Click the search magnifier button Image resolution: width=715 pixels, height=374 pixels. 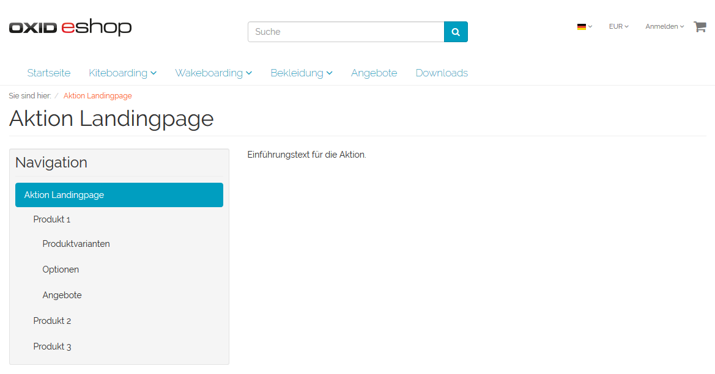click(x=456, y=32)
